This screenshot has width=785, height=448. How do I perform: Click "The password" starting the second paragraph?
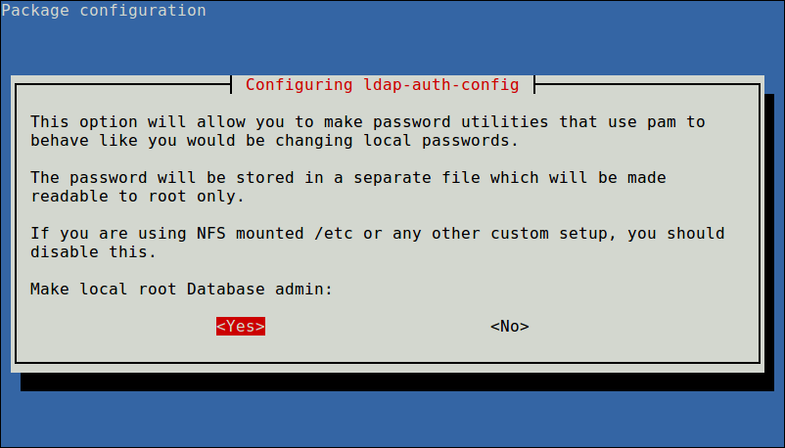point(88,178)
